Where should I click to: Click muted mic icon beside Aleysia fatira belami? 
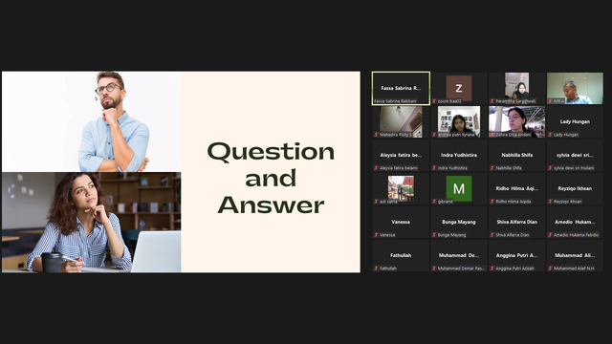(376, 168)
